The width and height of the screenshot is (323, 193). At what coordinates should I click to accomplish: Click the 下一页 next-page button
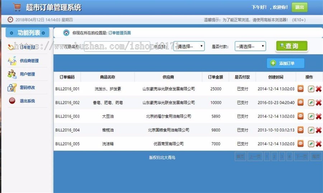301,157
